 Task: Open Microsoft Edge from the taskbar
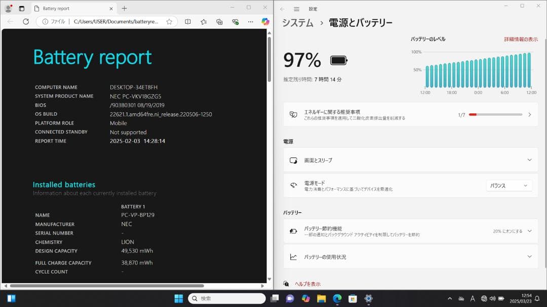(336, 298)
